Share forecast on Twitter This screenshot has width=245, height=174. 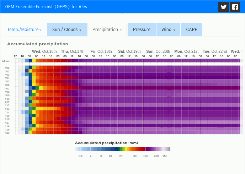click(223, 7)
